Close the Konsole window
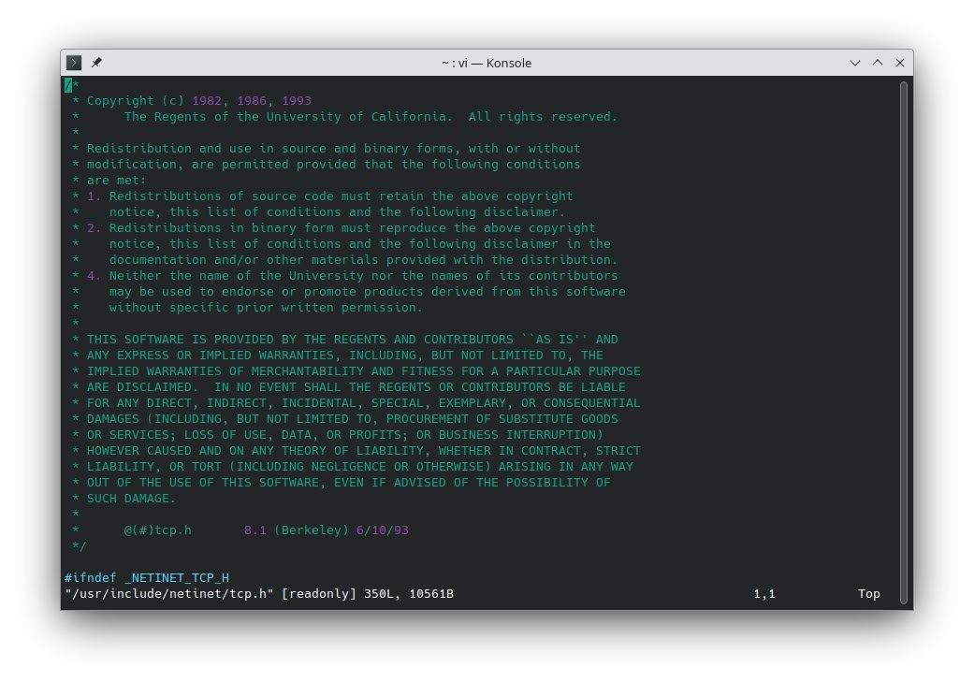 pos(899,63)
